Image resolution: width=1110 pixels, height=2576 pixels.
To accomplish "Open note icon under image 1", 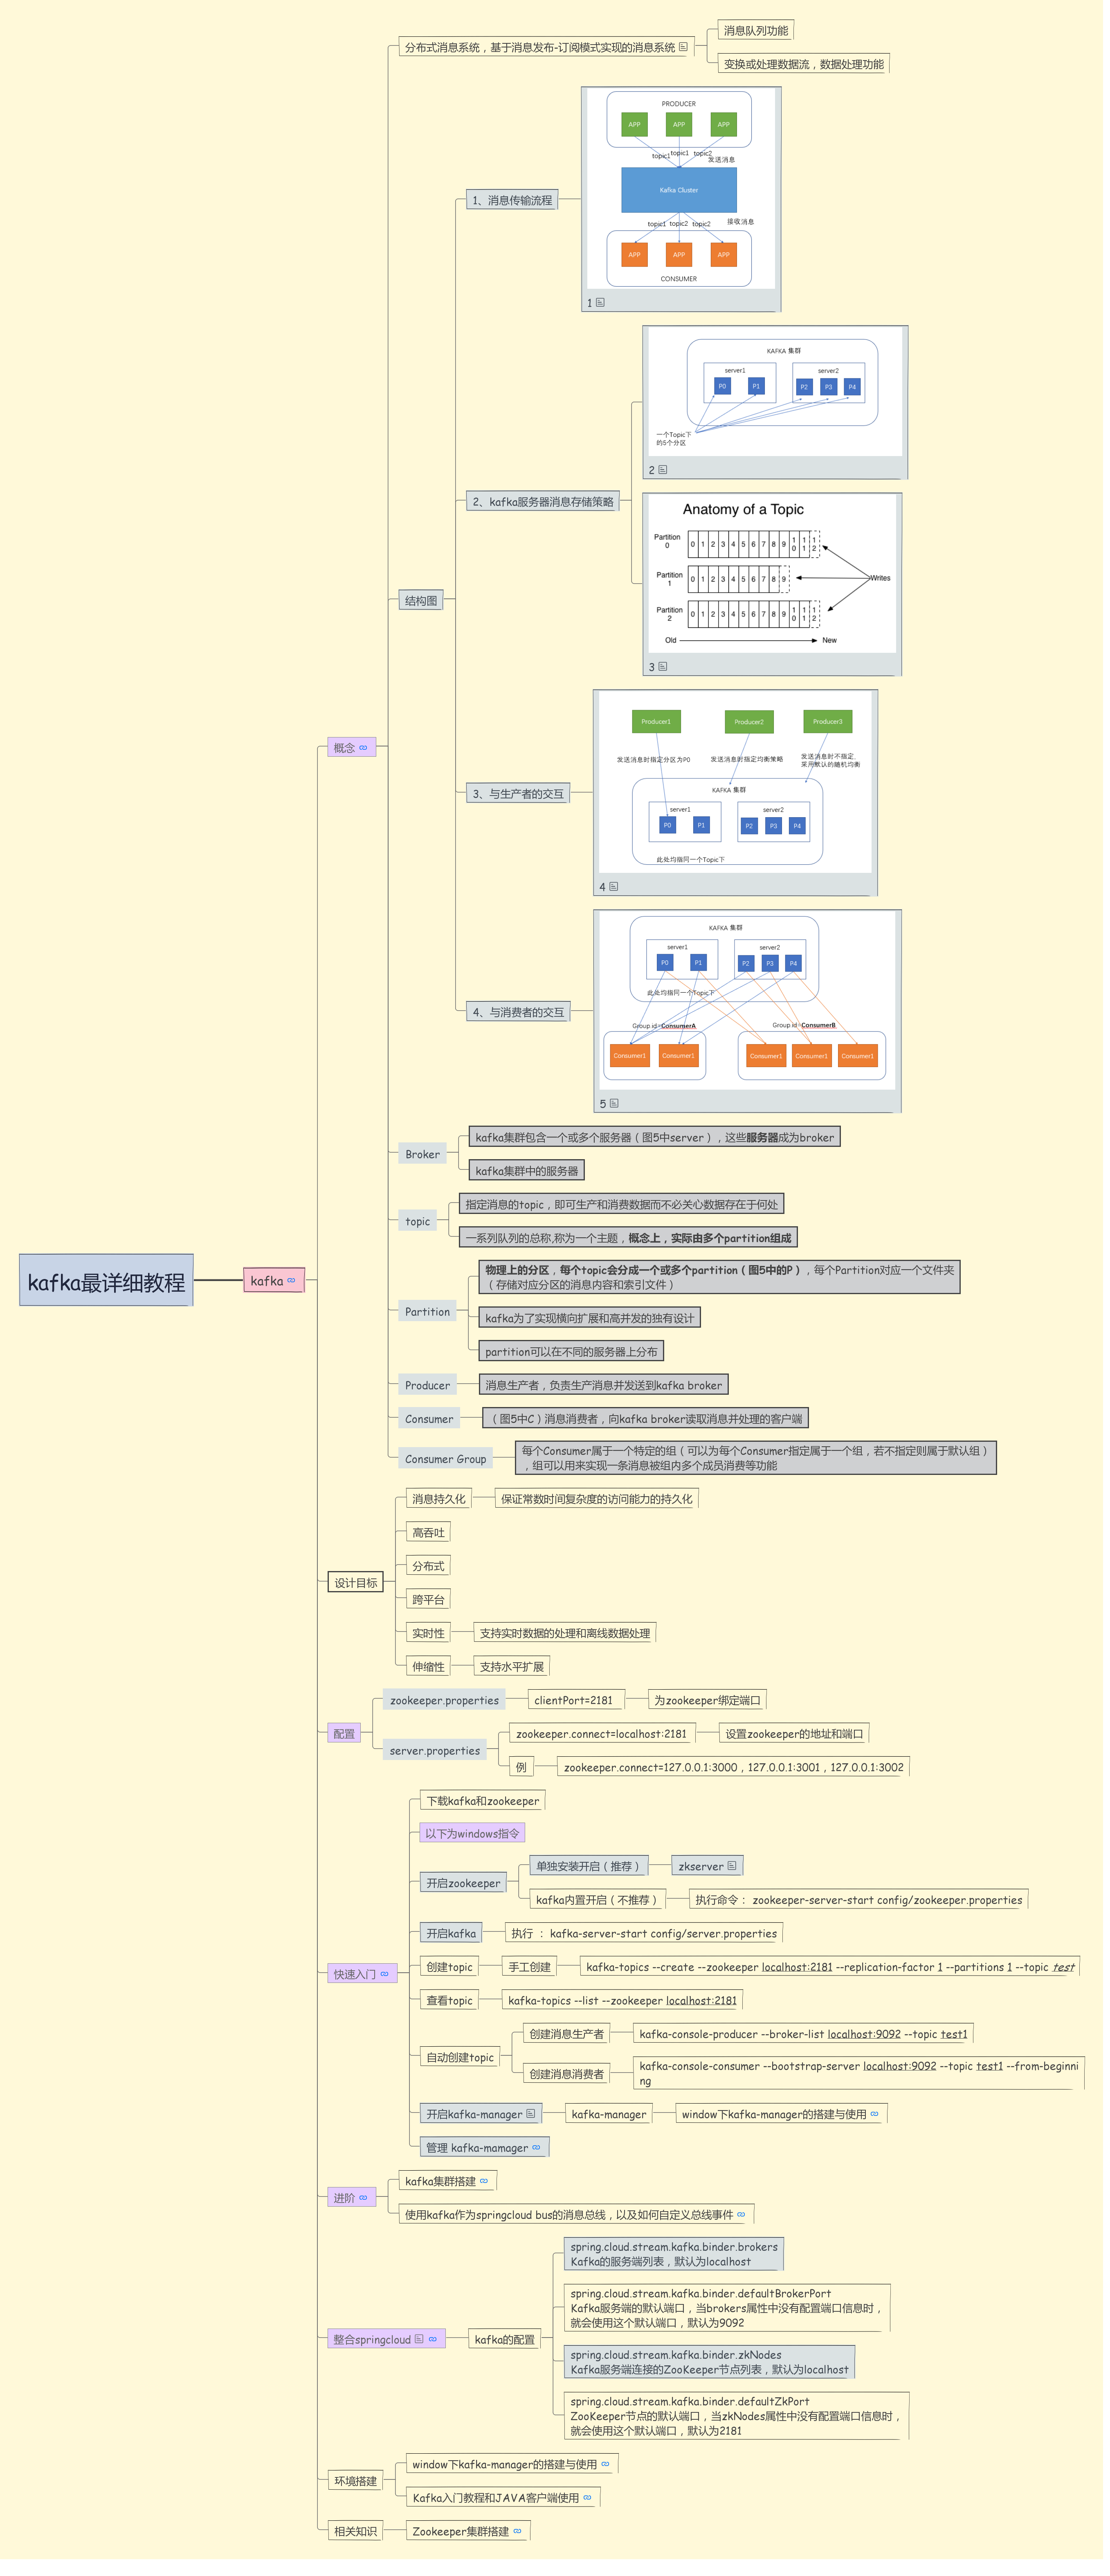I will pyautogui.click(x=604, y=304).
